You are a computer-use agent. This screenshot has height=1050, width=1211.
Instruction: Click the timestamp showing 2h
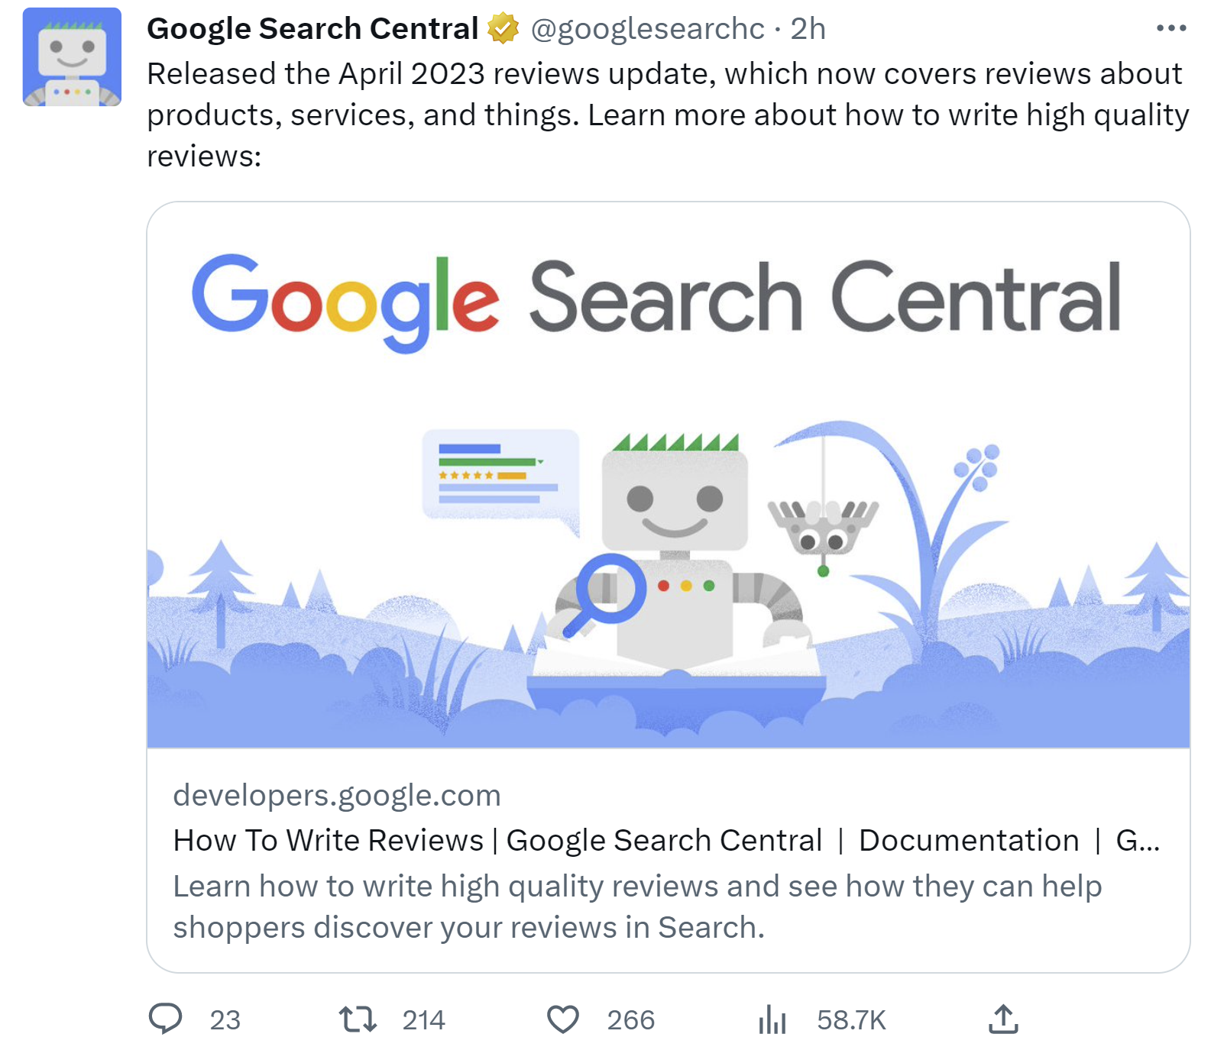tap(807, 28)
